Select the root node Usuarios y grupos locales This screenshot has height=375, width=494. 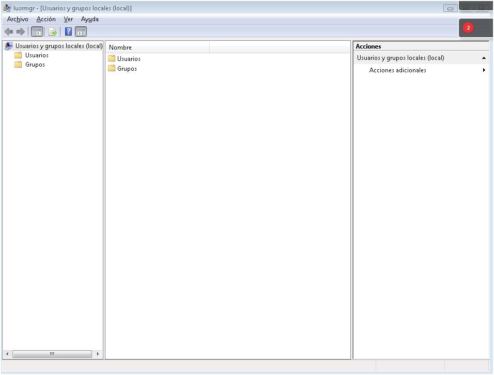coord(58,46)
